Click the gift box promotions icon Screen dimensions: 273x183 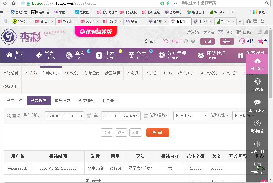[x=241, y=55]
